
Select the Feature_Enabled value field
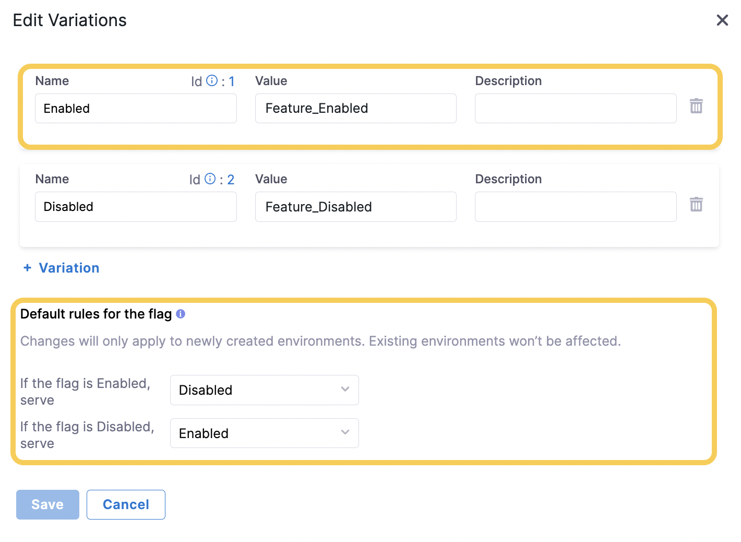point(355,109)
